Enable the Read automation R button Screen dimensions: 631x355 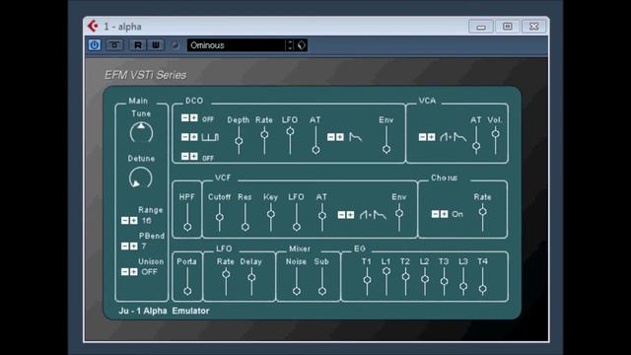(138, 45)
